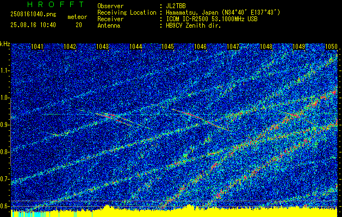Click the 'Receiving Location' label
The image size is (342, 217).
click(127, 12)
